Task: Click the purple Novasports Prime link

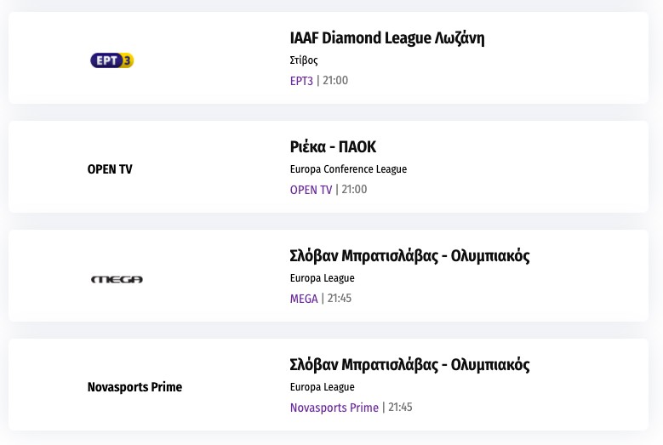Action: click(334, 408)
